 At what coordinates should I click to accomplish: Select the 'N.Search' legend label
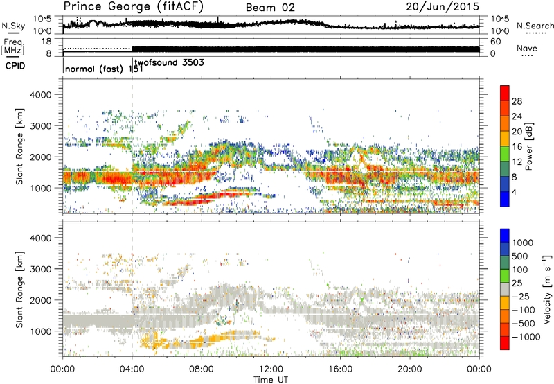(x=535, y=26)
